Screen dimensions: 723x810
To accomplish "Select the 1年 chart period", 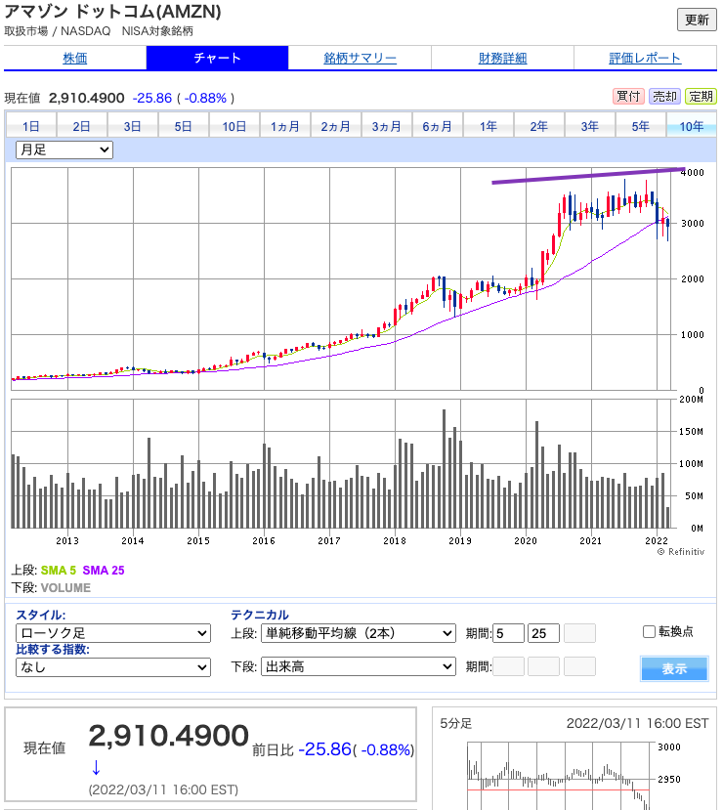I will [x=489, y=126].
